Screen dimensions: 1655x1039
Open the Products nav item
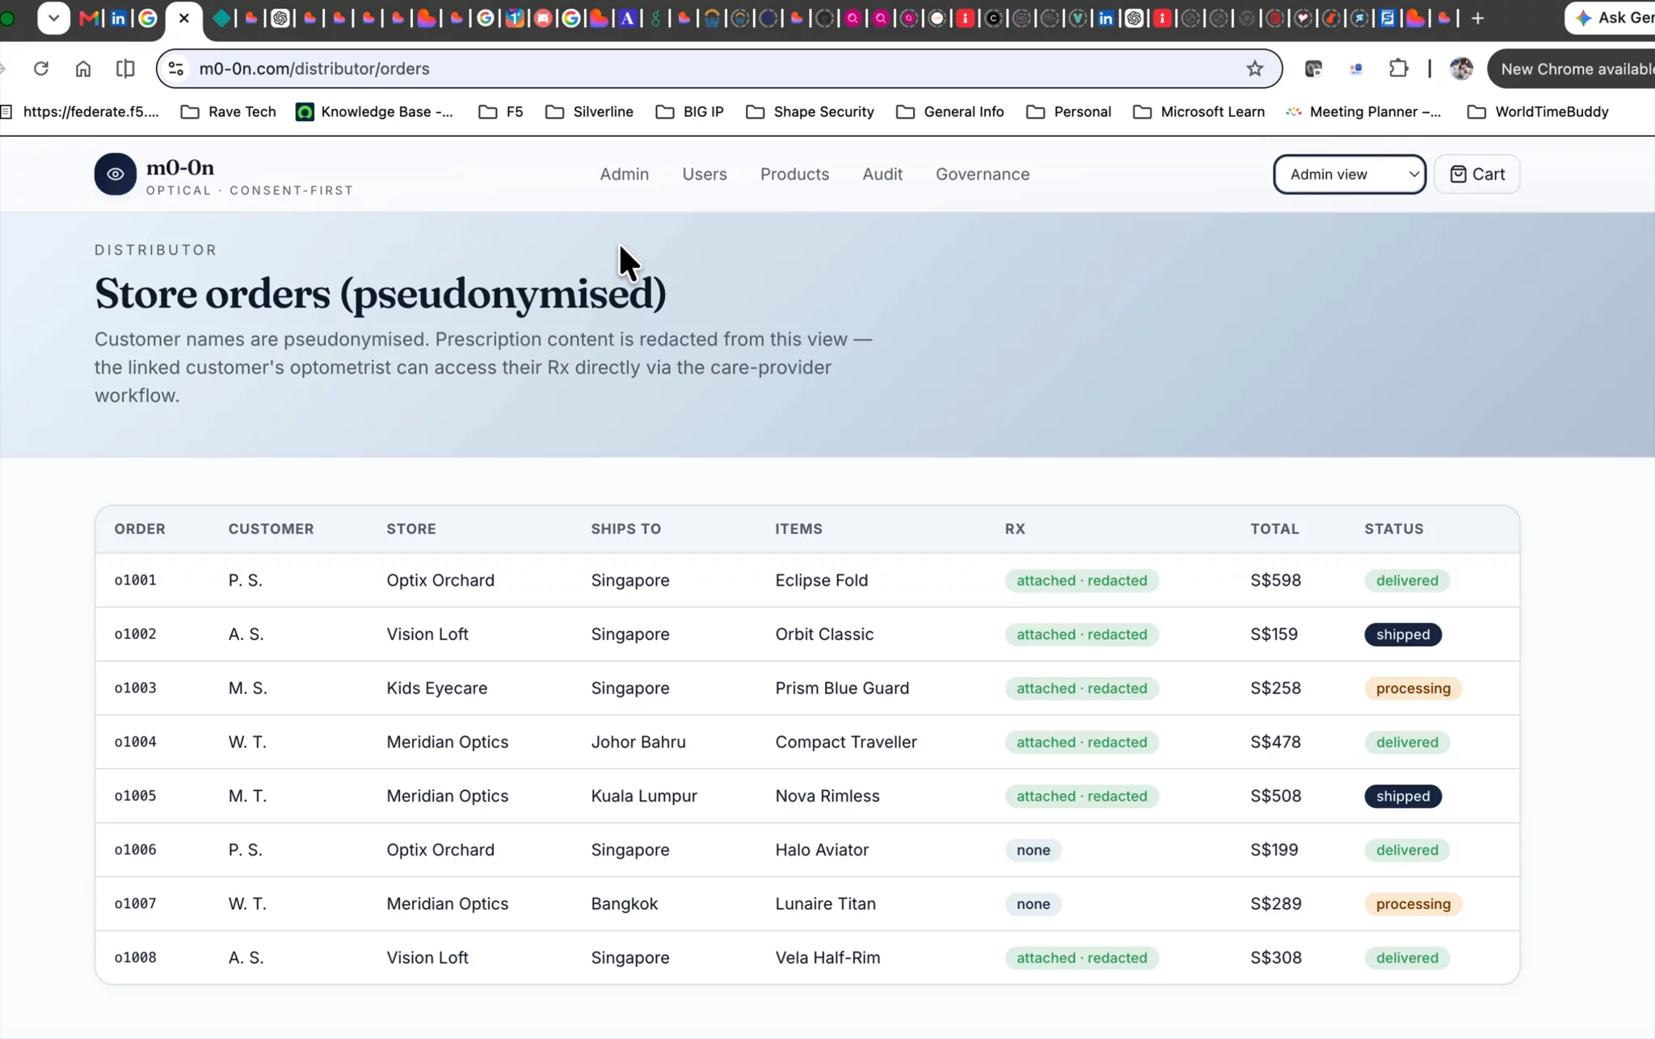click(794, 175)
